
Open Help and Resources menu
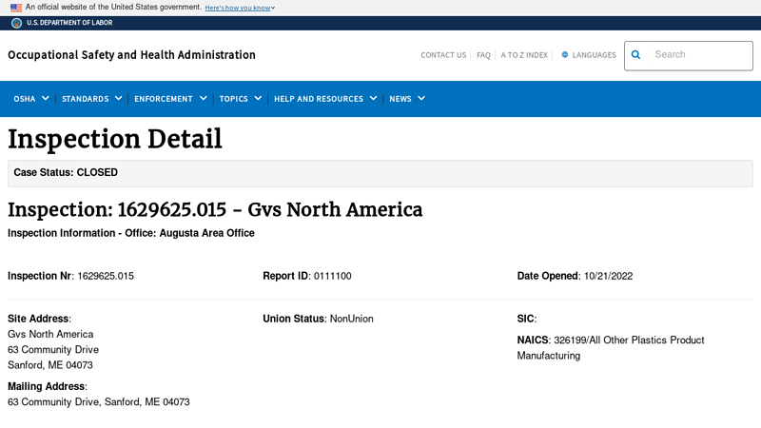pyautogui.click(x=324, y=98)
